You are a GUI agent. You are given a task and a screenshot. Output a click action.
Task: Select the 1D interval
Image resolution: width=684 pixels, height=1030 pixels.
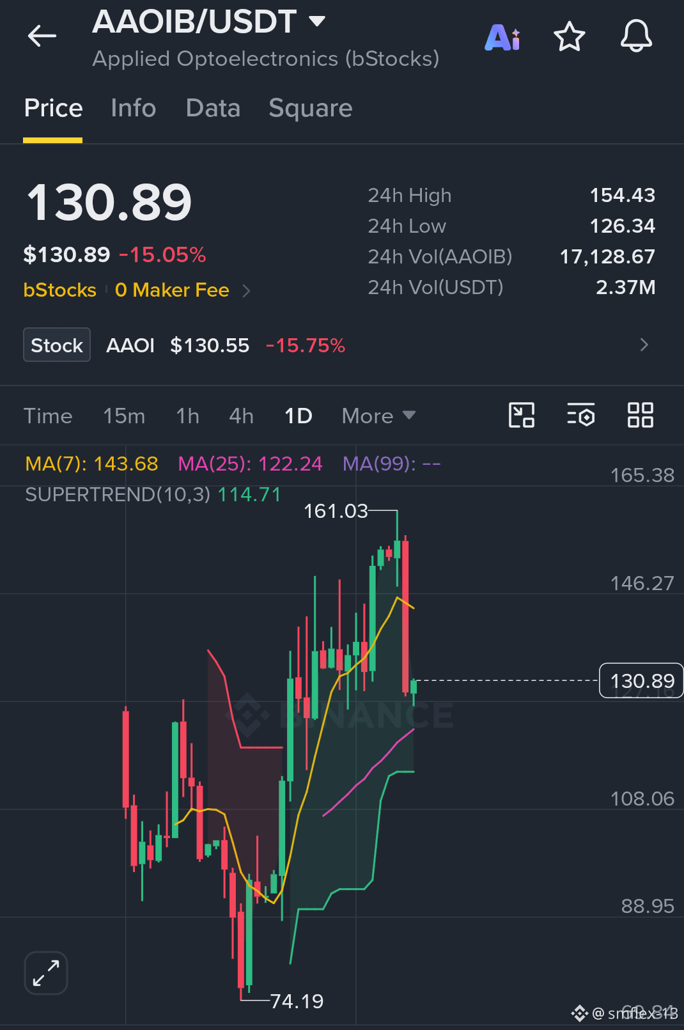(x=298, y=416)
